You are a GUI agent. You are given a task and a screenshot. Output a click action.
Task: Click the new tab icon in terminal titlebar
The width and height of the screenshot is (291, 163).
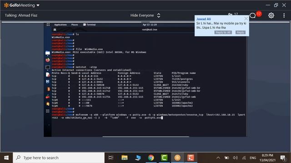point(55,29)
